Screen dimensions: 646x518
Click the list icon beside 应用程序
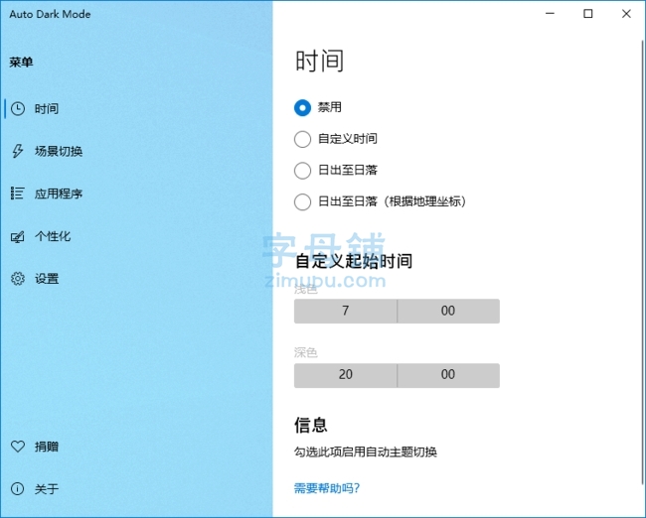(17, 193)
